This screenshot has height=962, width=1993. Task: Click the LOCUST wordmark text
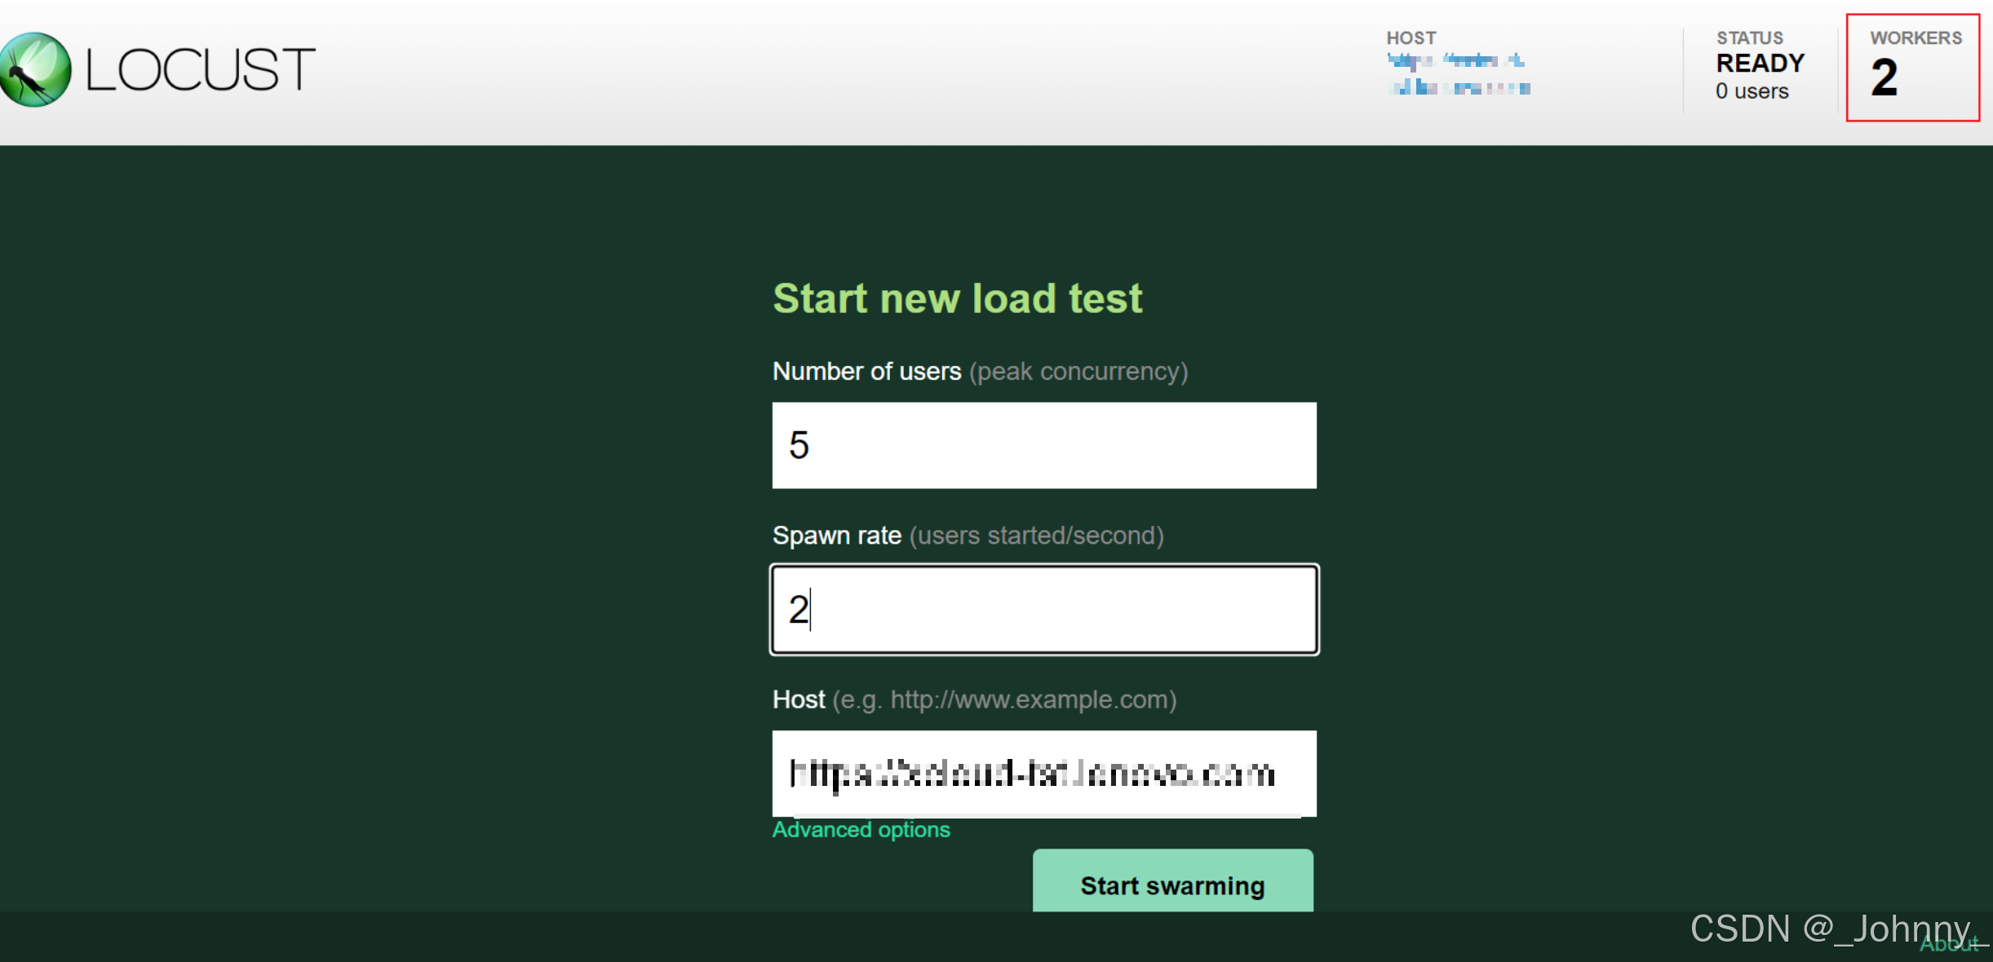pos(200,70)
